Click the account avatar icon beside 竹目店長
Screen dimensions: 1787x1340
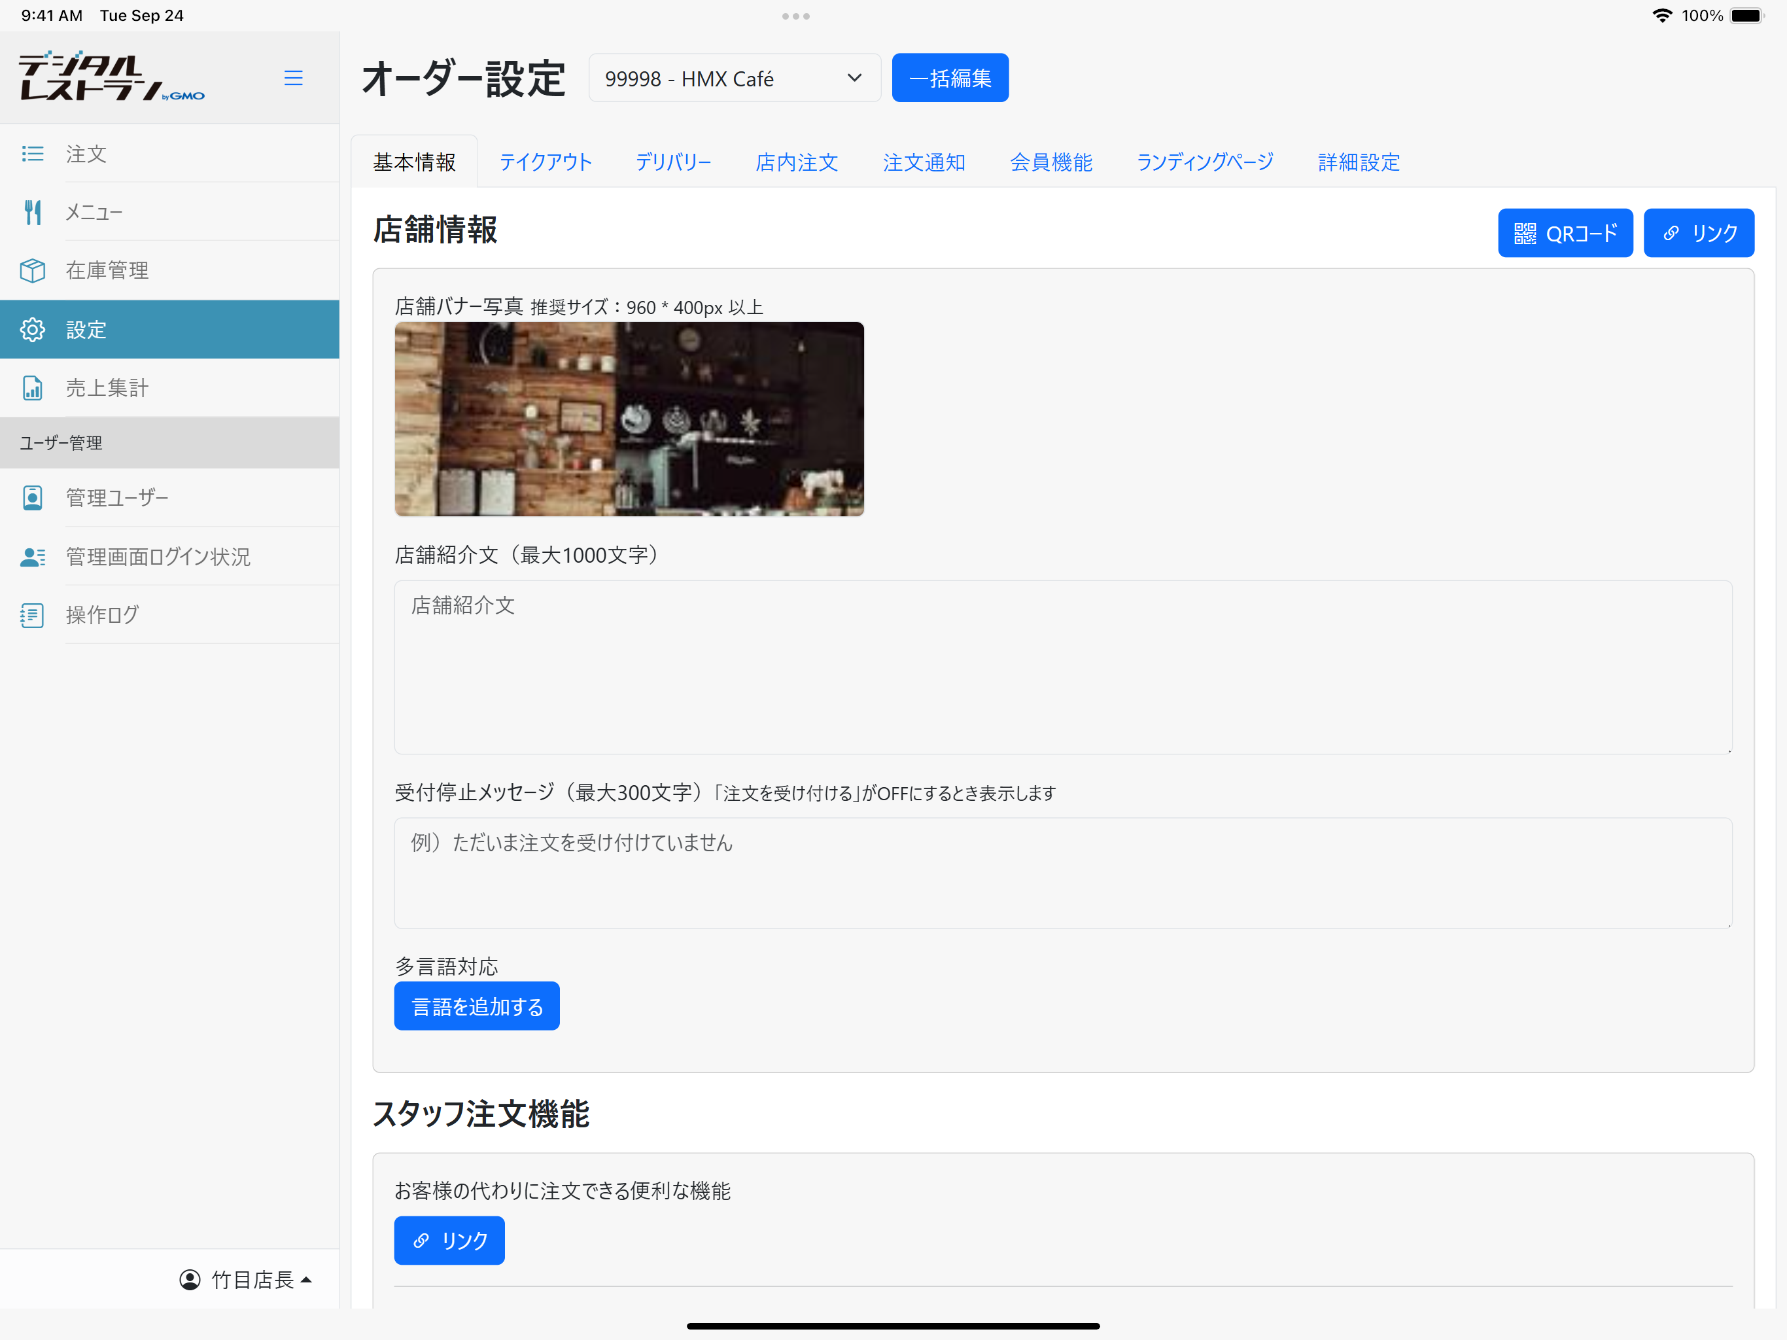tap(190, 1278)
